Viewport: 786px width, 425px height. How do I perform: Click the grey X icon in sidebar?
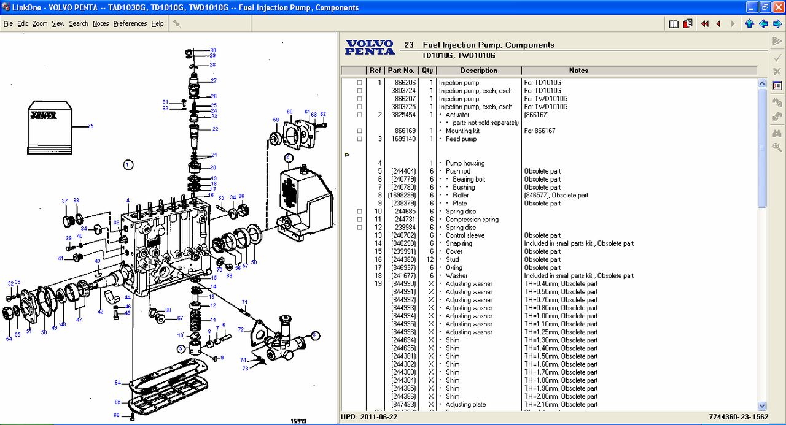777,72
